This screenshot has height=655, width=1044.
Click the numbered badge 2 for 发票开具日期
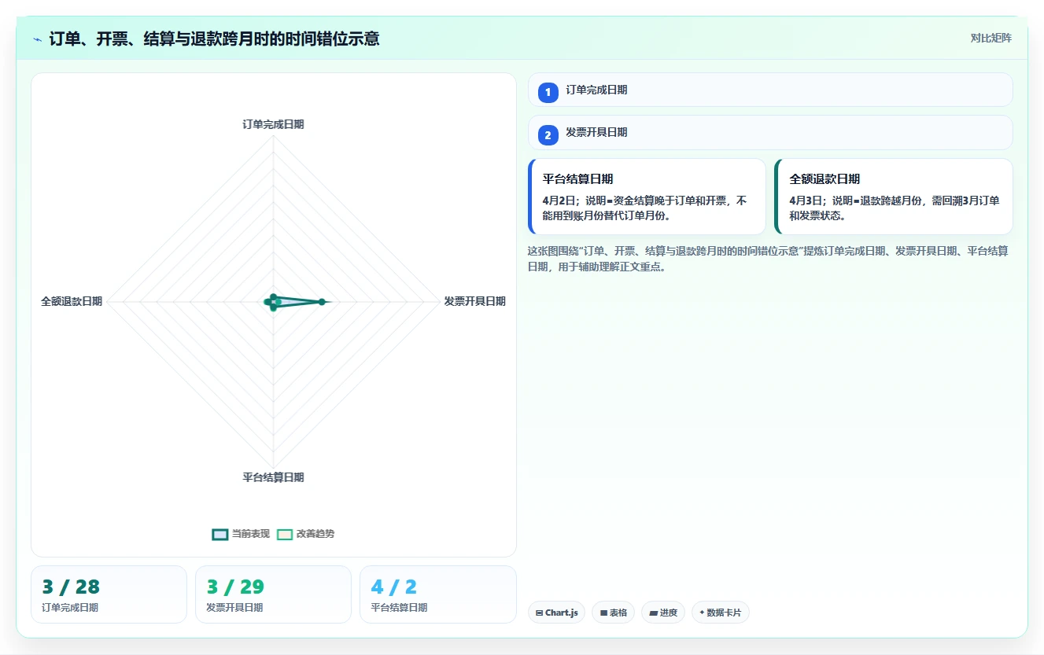point(548,135)
